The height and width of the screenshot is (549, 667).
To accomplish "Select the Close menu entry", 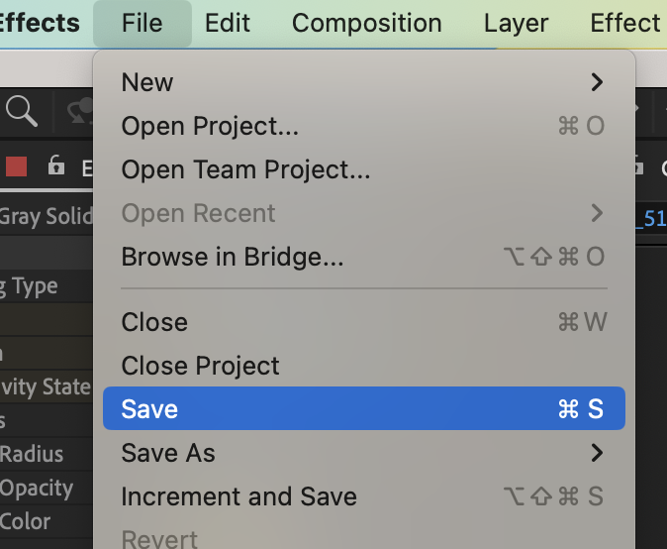I will click(x=364, y=321).
